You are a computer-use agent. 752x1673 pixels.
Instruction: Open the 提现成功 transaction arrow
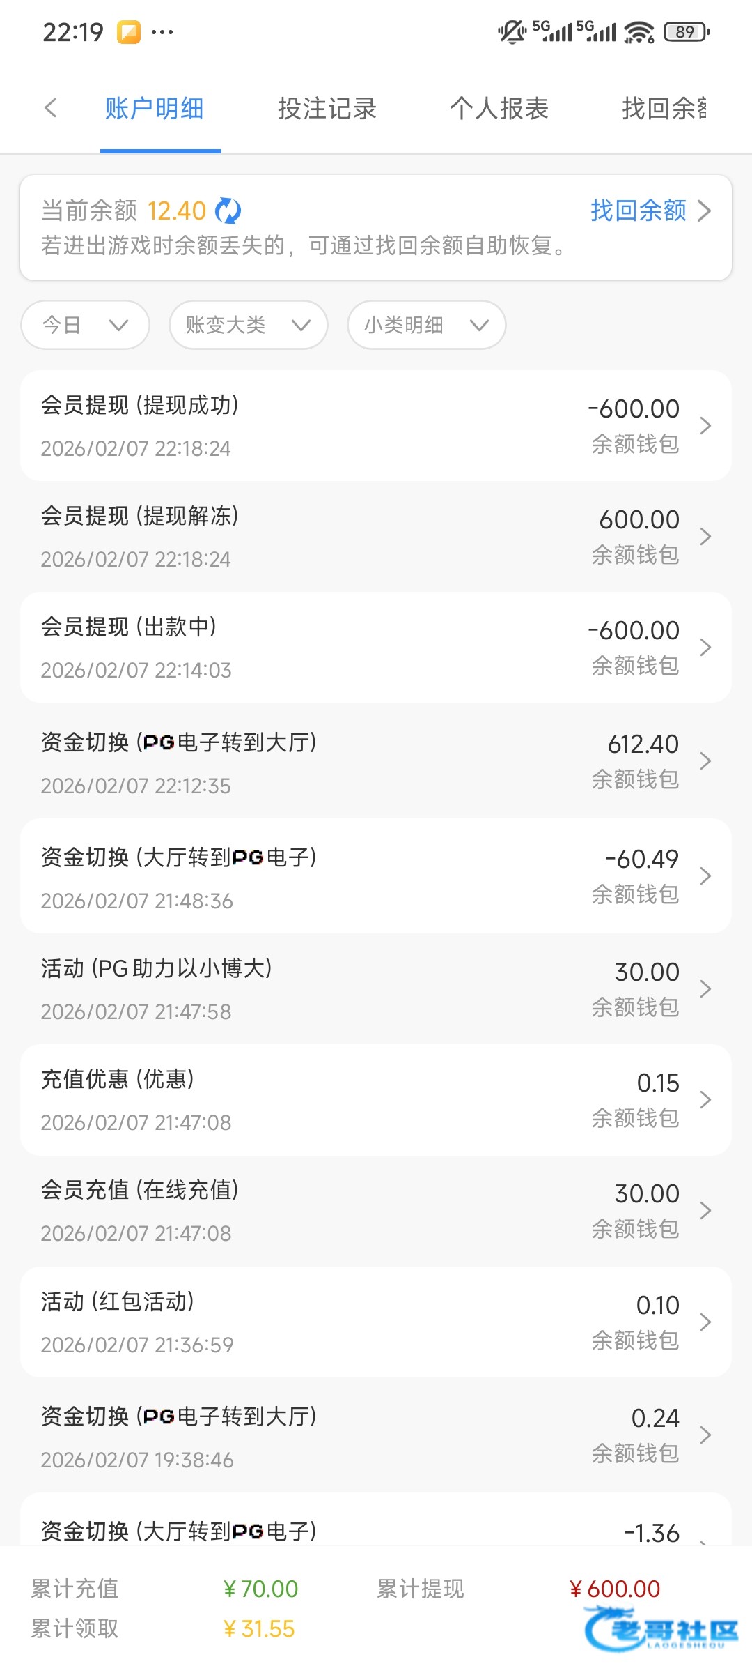click(x=705, y=425)
